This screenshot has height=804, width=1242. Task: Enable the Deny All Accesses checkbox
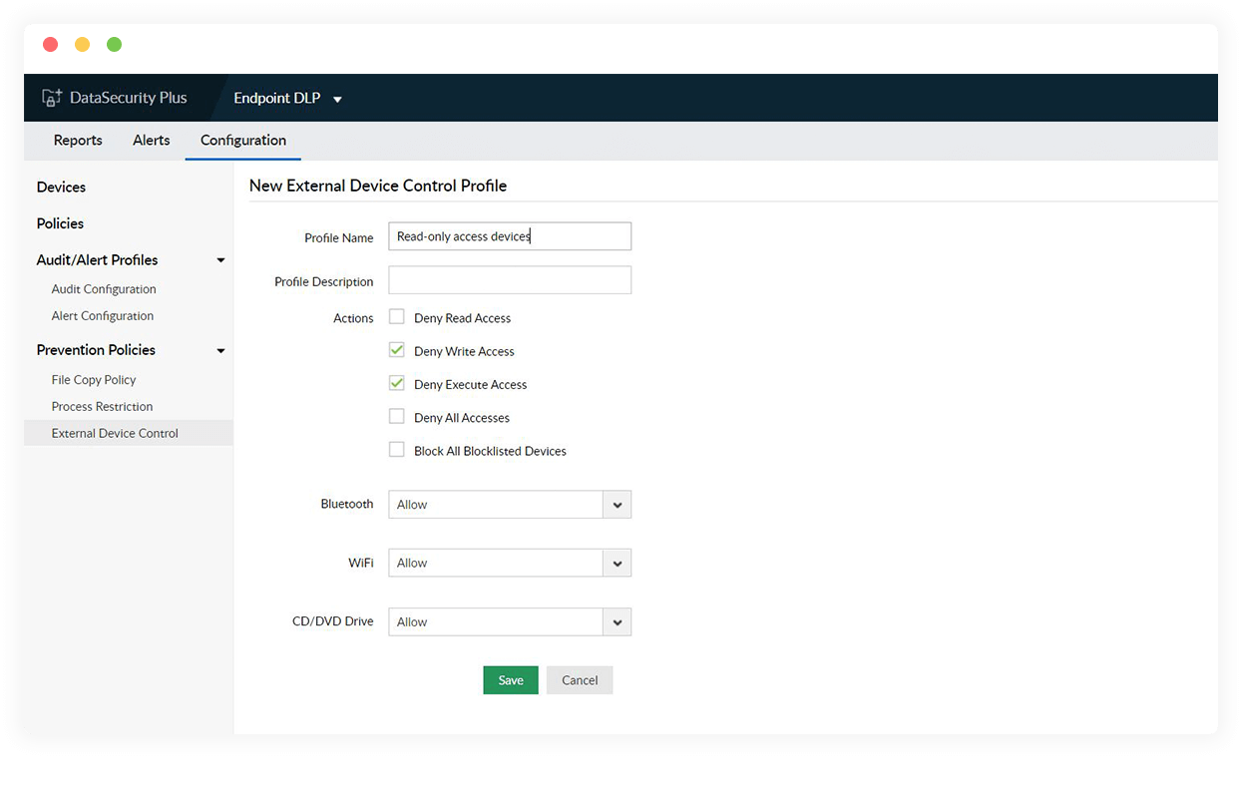tap(396, 416)
